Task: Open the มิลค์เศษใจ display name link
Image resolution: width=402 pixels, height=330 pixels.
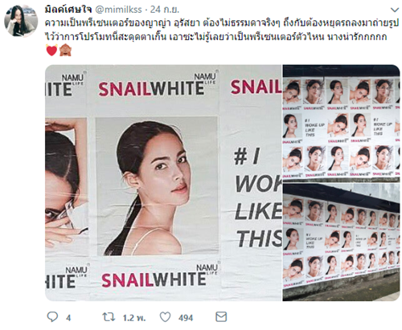Action: click(x=68, y=10)
